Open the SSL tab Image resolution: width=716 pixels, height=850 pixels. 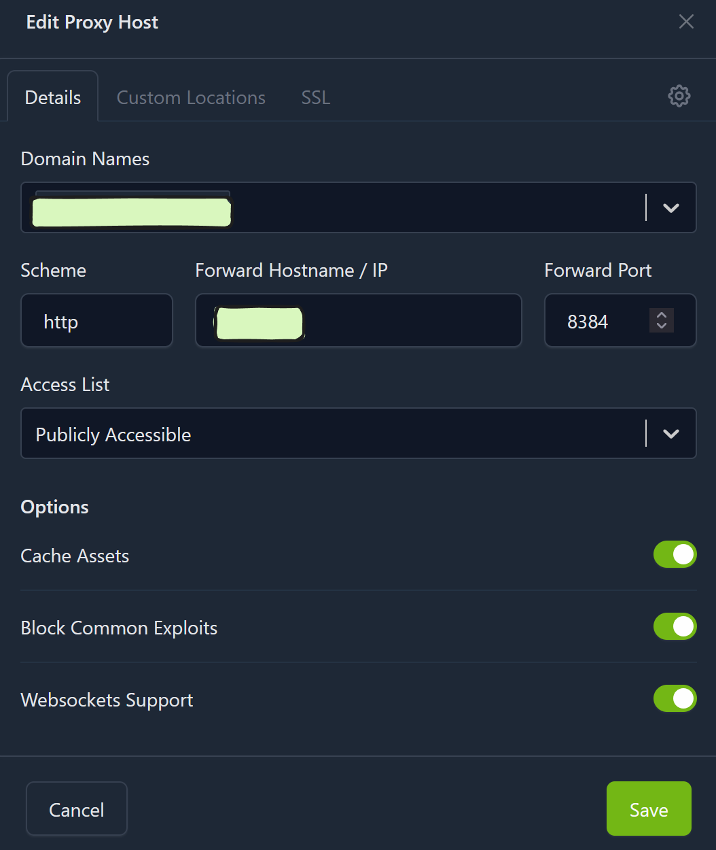[316, 98]
